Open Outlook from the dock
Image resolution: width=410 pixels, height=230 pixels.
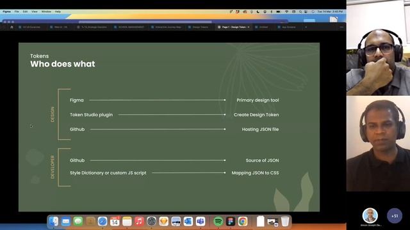(x=188, y=222)
